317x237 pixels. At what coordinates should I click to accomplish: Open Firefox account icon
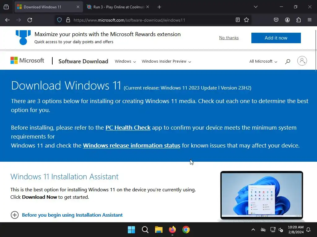[x=287, y=20]
